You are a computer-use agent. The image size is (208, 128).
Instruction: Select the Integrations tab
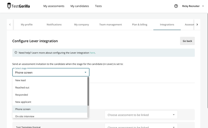(167, 24)
